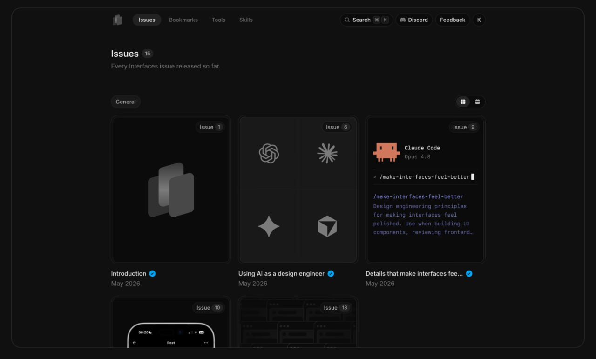Click the "Issue 13" badge

[x=336, y=308]
